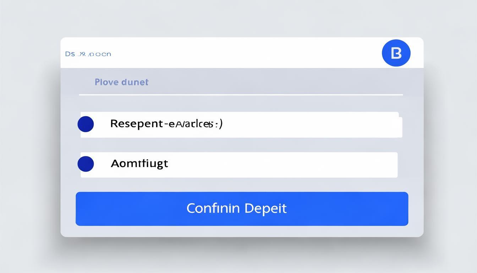Click the Aomtfiugt placeholder text
477x273 pixels.
click(139, 164)
